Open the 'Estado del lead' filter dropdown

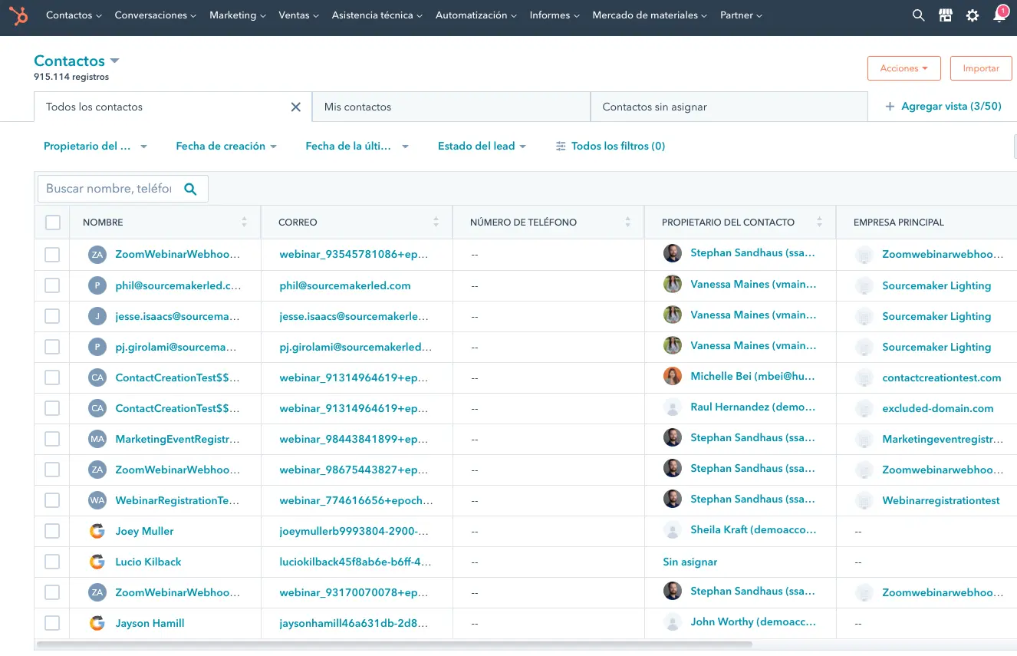click(482, 147)
